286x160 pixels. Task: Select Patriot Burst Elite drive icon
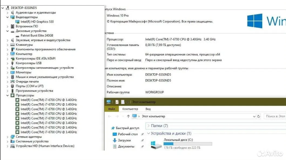click(17, 36)
